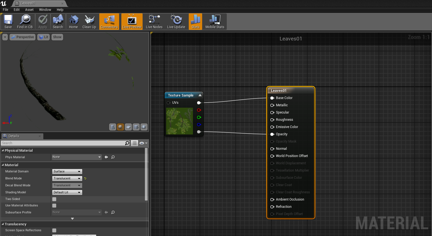Select the teapot preview mesh shape
This screenshot has height=236, width=432.
coord(144,127)
